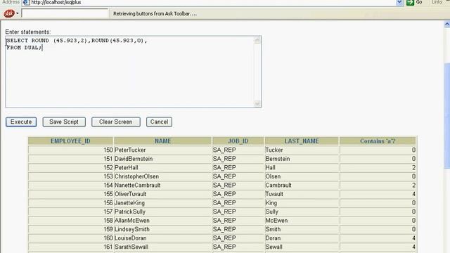Click the Cambrault last name cell
Viewport: 450px width, 253px height.
[302, 186]
